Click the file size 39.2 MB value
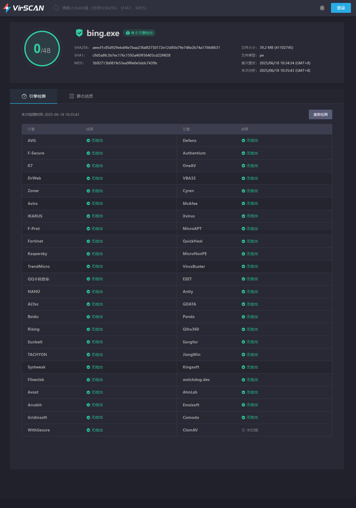356x508 pixels. 276,47
